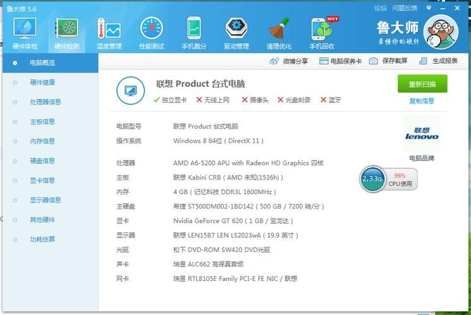471x315 pixels.
Task: Click the ALC662 高保真音频 sound card value
Action: click(208, 264)
